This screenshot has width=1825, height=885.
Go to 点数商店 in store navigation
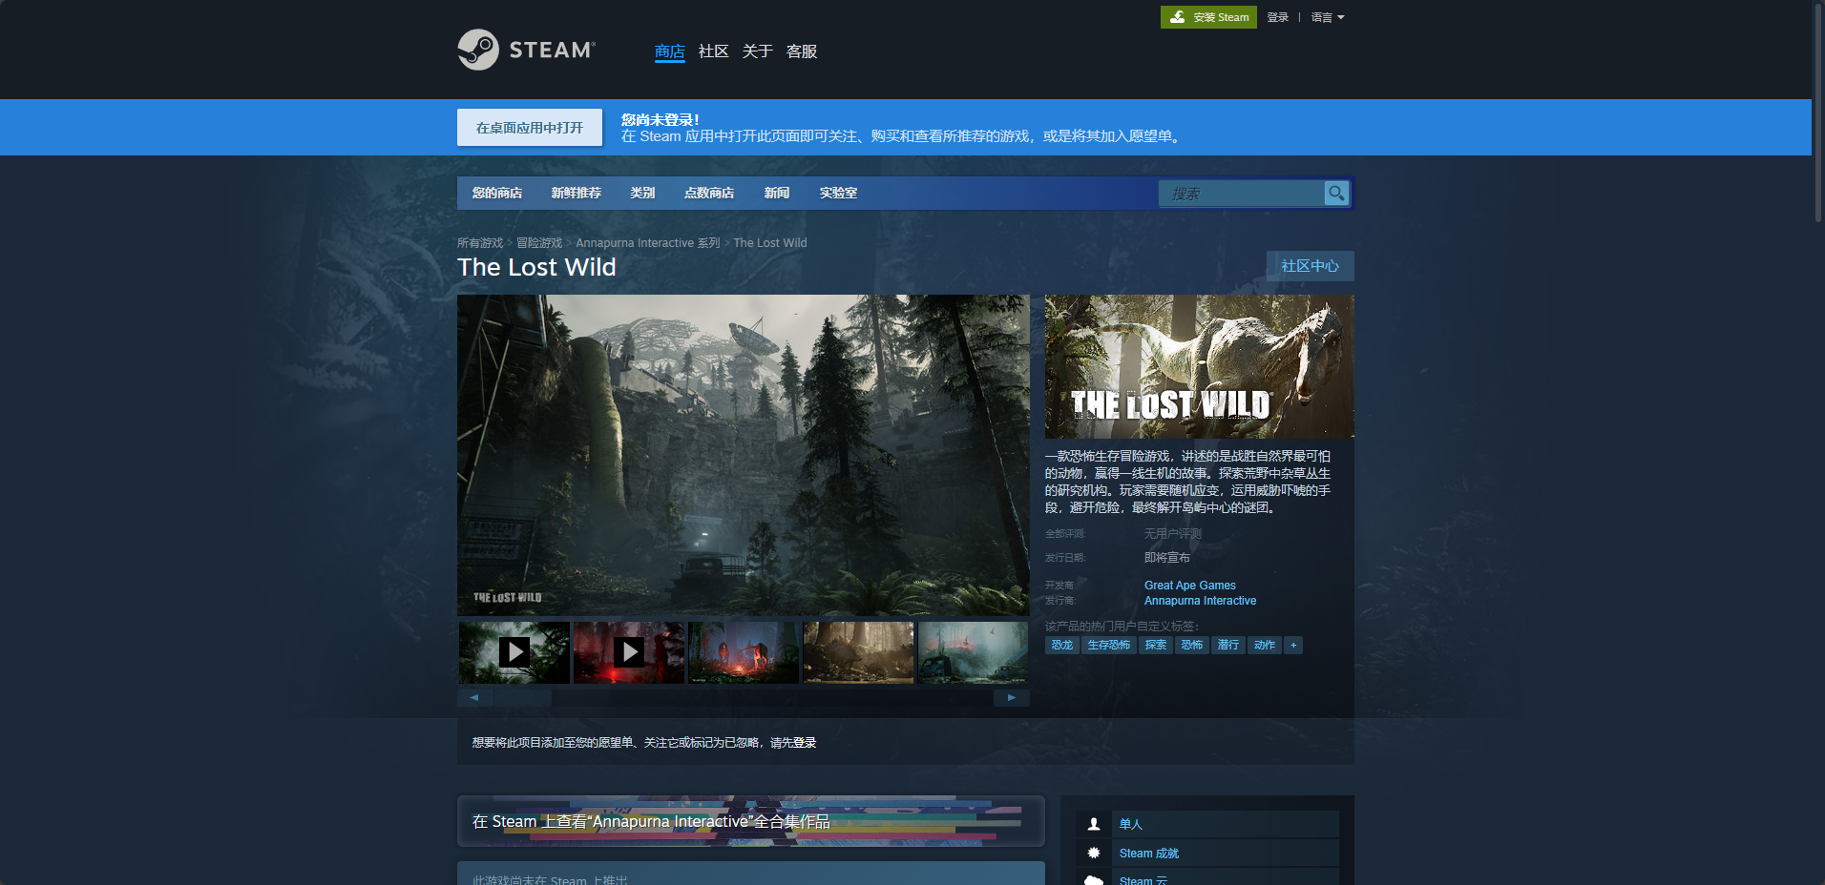[x=709, y=193]
